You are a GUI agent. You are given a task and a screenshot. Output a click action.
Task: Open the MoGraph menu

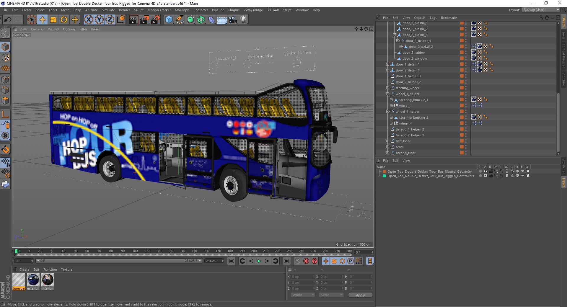182,10
